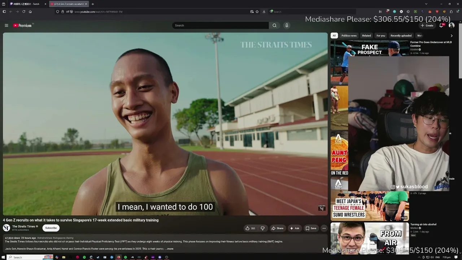Screen dimensions: 462x260
Task: Click the video title text
Action: (81, 220)
